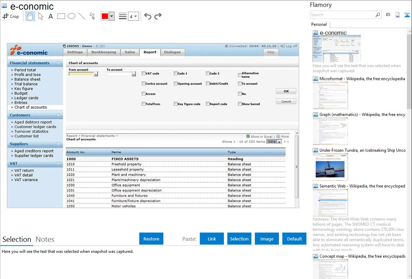Toggle the Debit/Credit checkbox
This screenshot has height=279, width=412.
point(208,84)
